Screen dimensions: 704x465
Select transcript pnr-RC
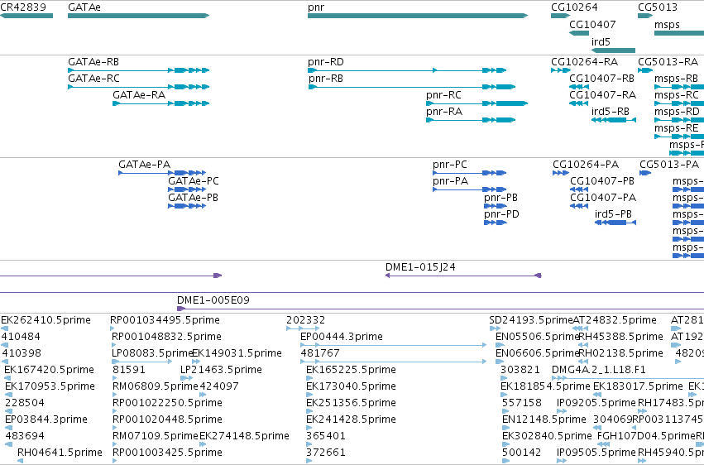point(477,103)
